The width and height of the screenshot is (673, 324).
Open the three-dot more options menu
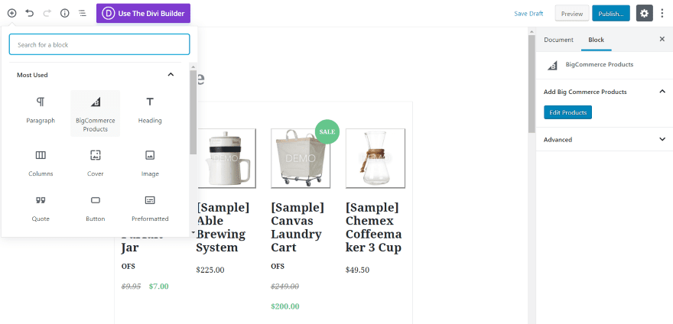662,13
